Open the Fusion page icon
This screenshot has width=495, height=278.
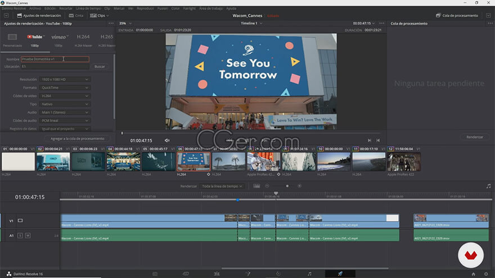coord(248,274)
